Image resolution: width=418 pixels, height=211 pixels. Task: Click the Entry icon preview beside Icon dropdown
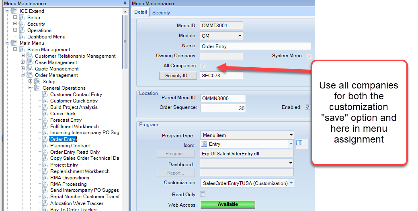pos(299,143)
